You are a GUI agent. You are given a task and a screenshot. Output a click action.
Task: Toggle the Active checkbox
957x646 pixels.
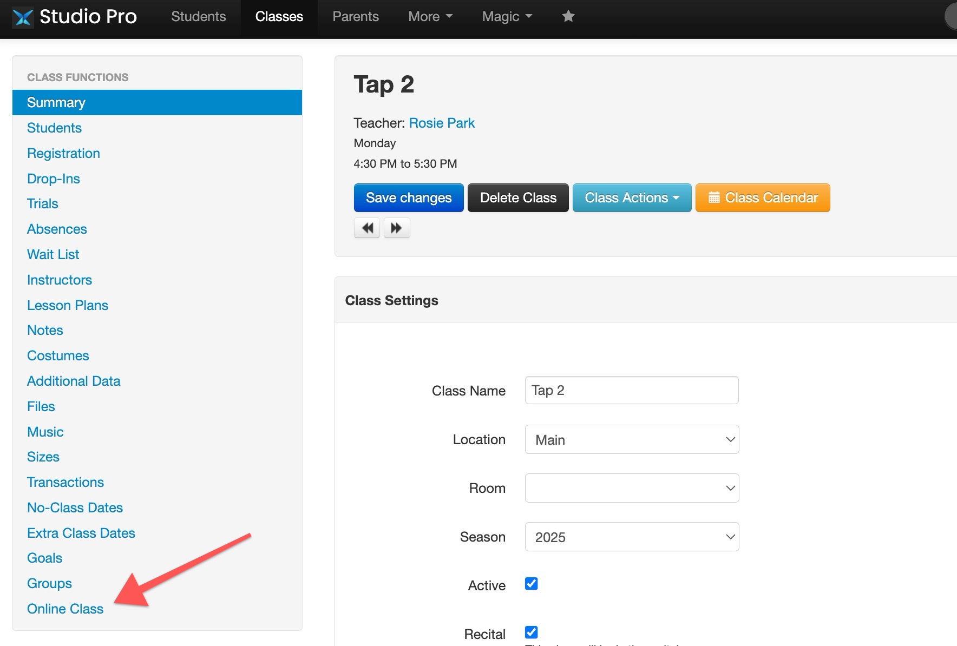tap(532, 584)
